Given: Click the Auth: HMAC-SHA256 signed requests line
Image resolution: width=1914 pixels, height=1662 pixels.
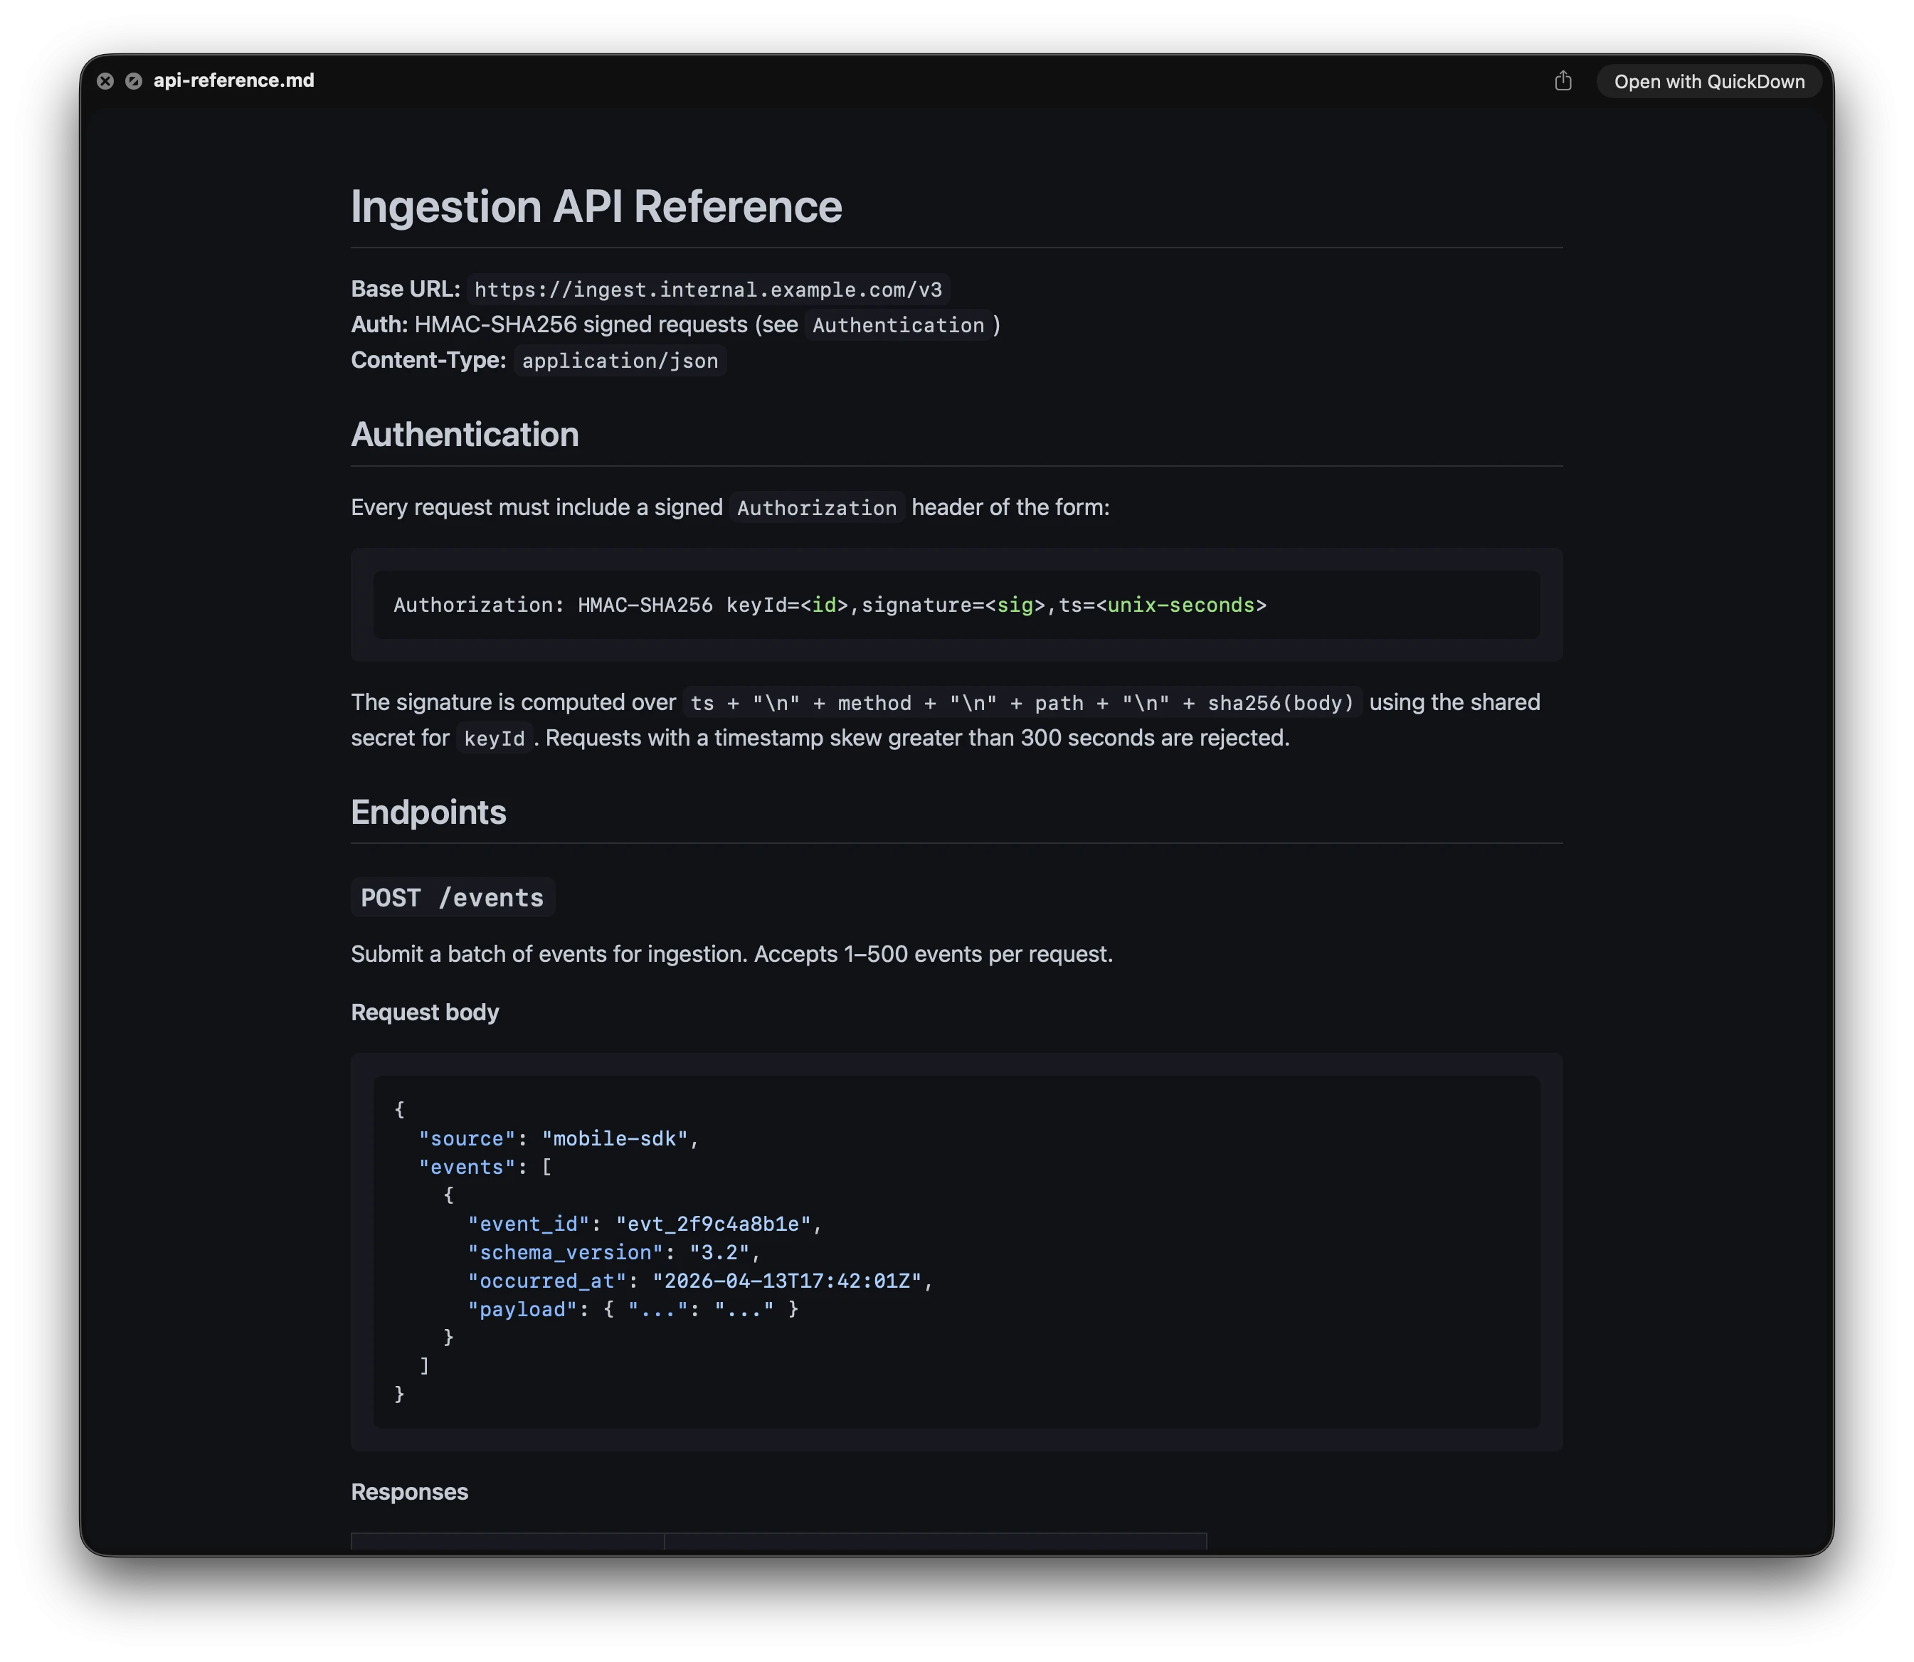Looking at the screenshot, I should [675, 324].
